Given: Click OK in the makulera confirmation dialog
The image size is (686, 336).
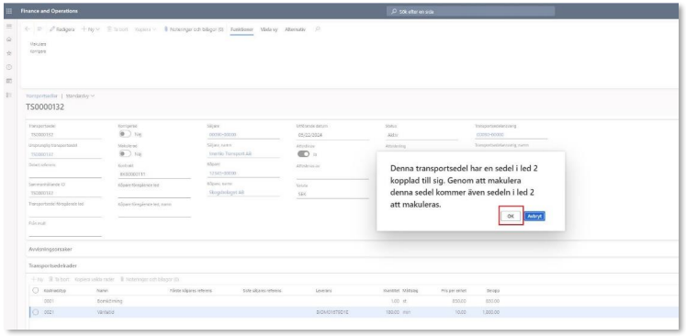Looking at the screenshot, I should pyautogui.click(x=511, y=216).
